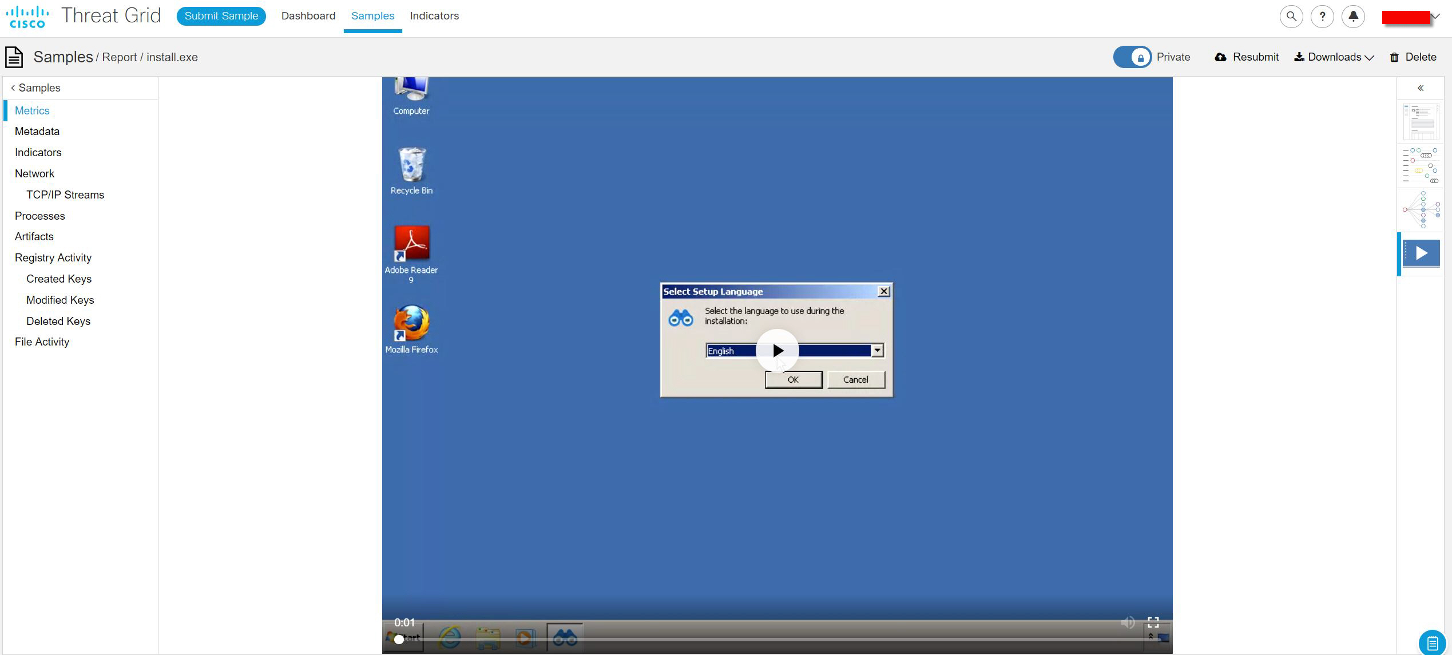Enter fullscreen video mode
This screenshot has height=655, width=1452.
coord(1153,622)
